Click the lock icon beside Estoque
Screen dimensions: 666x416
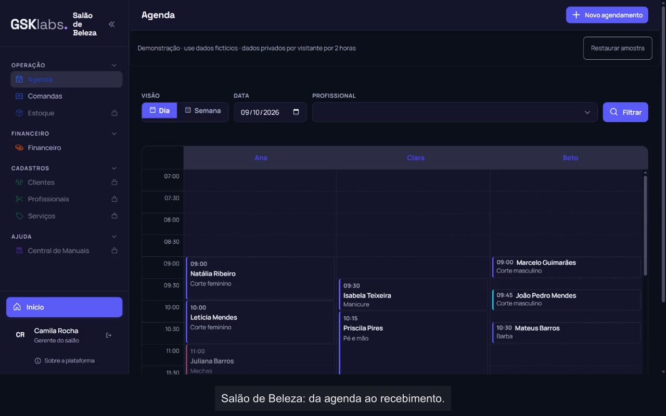tap(114, 113)
